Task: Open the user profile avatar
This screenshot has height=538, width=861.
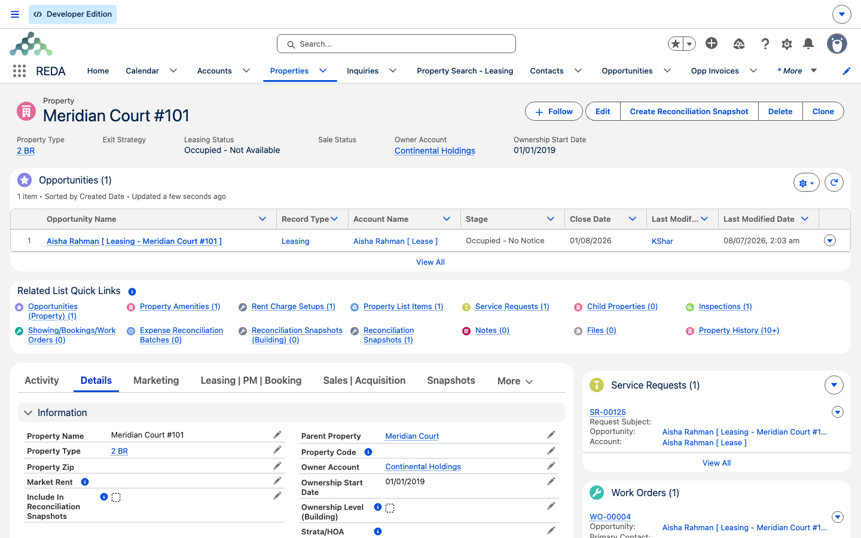Action: [837, 44]
